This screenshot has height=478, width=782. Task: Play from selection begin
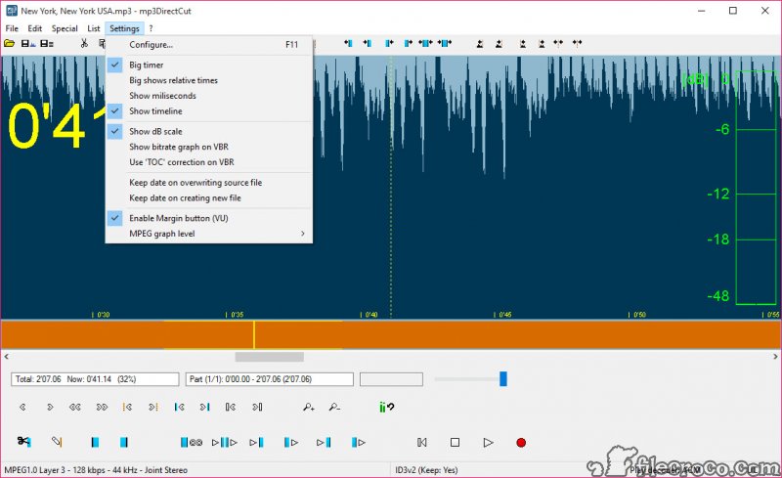click(290, 442)
